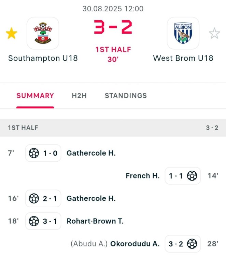The width and height of the screenshot is (226, 257).
Task: Click the 7' goal ball icon
Action: click(34, 153)
